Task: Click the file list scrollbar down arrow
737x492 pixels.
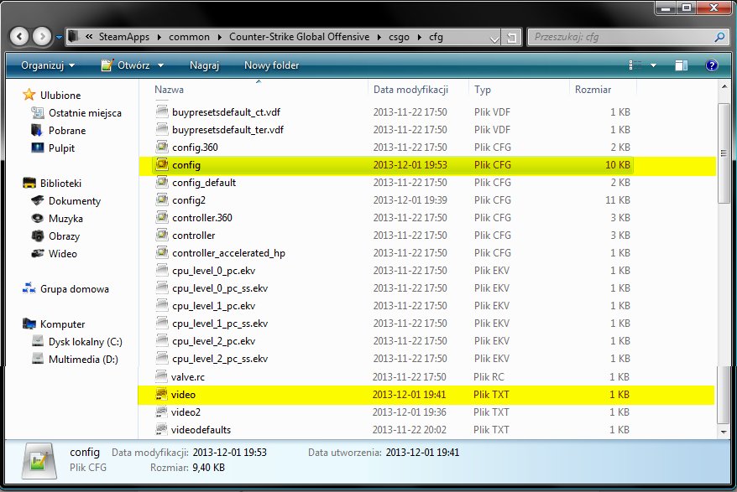Action: point(724,432)
